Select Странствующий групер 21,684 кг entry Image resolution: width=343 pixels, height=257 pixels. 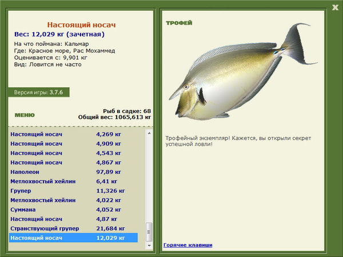[x=74, y=228]
